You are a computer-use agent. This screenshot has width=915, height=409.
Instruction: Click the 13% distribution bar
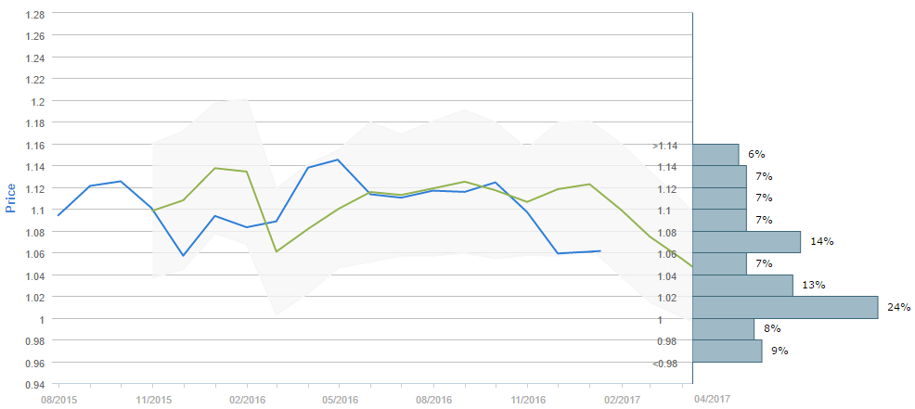(x=742, y=285)
